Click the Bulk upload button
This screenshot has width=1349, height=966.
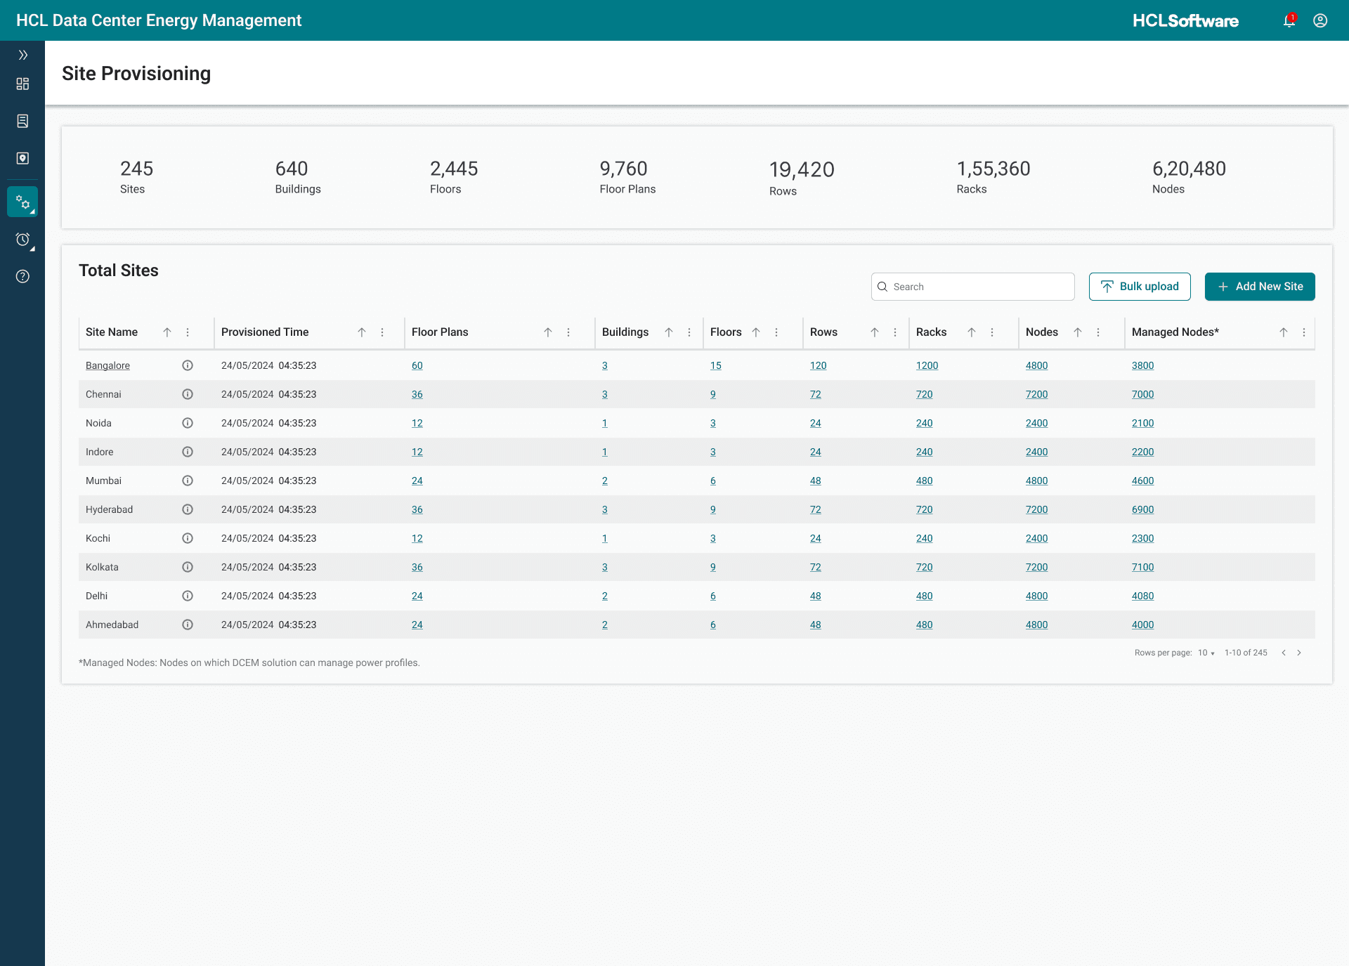(x=1140, y=287)
